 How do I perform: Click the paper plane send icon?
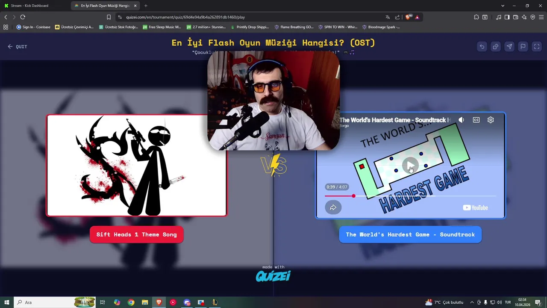point(509,47)
